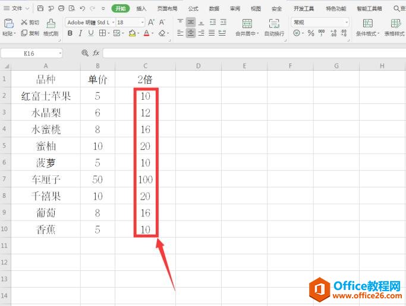Click the Print icon in quick access bar
This screenshot has width=406, height=306.
pos(61,8)
